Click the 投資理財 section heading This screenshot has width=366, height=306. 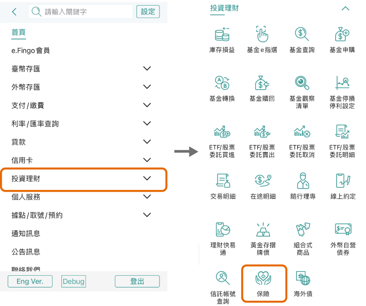click(x=225, y=8)
